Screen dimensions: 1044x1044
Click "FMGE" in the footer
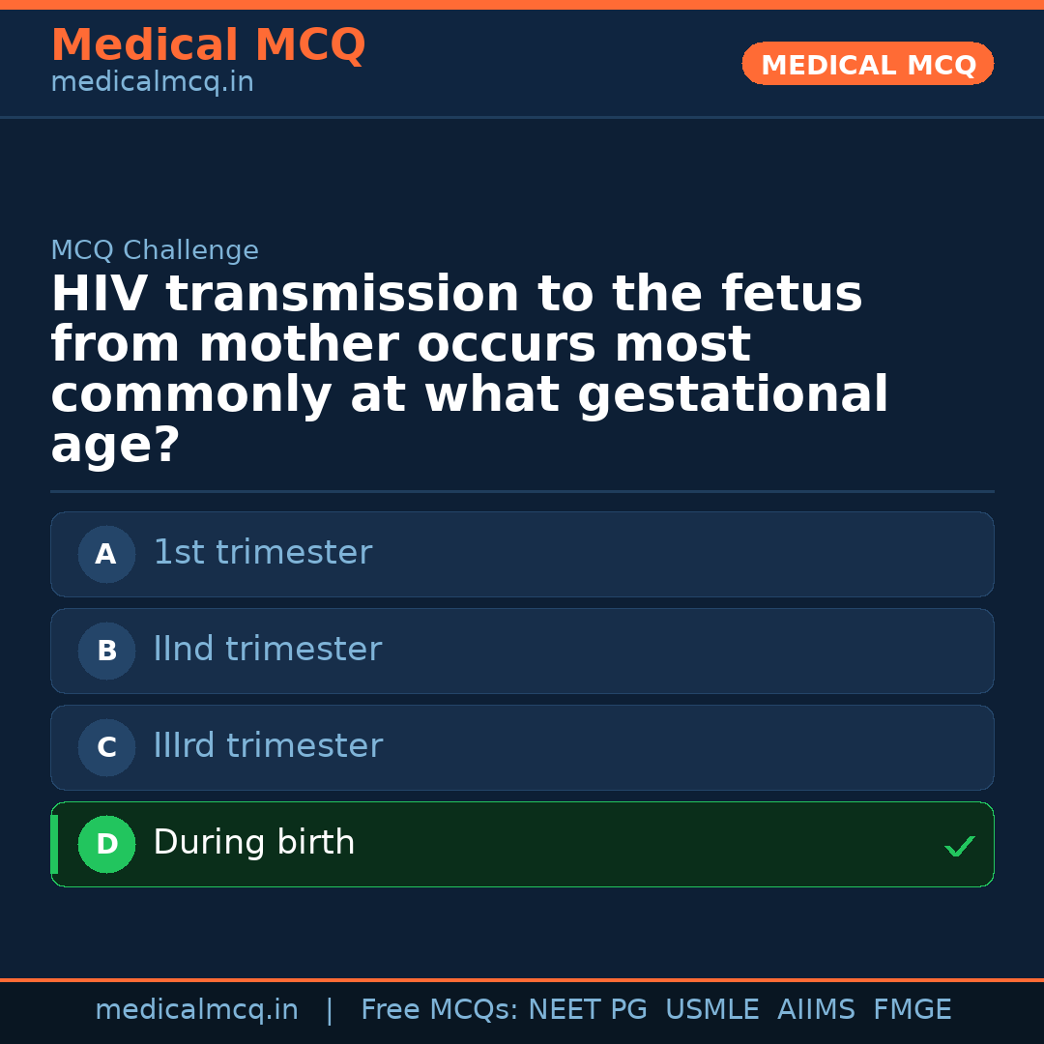(912, 1010)
